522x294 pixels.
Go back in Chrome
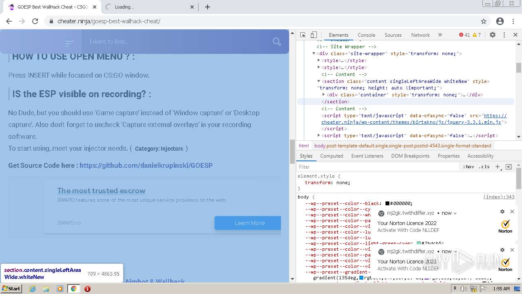point(9,21)
